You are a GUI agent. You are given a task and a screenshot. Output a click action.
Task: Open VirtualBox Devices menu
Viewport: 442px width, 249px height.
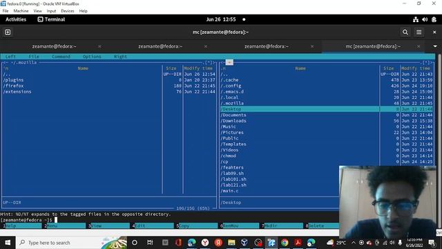68,11
